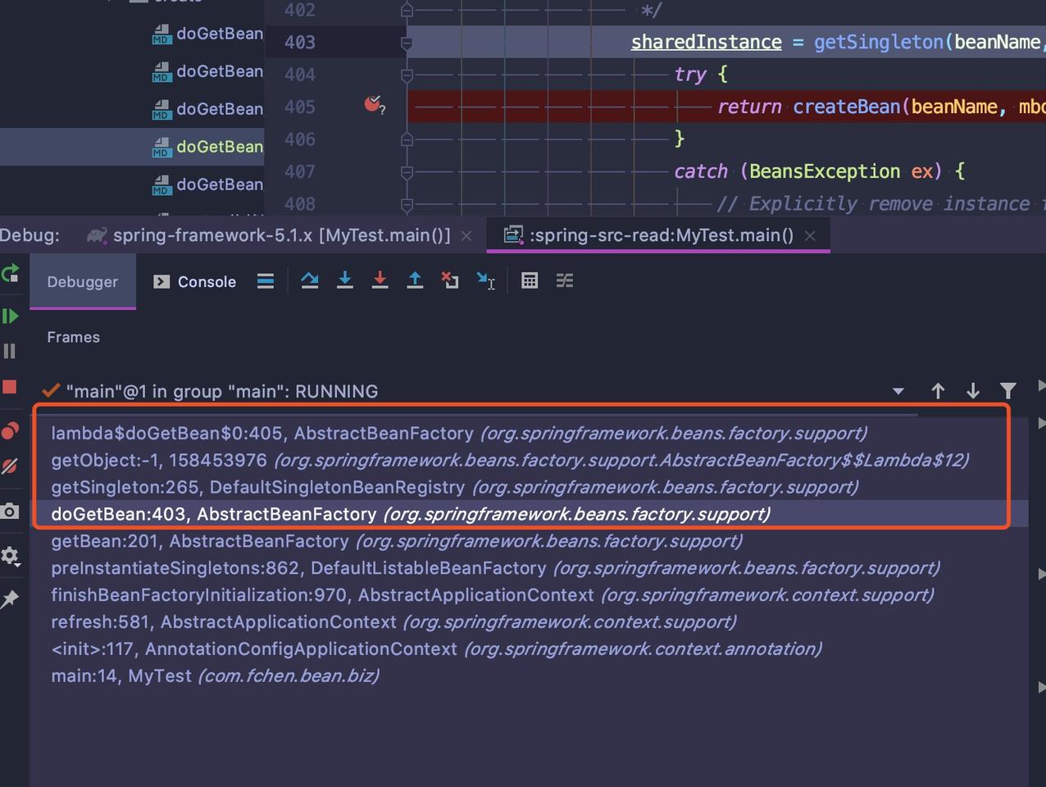The width and height of the screenshot is (1046, 787).
Task: Collapse the catch block fold marker at line 407
Action: (407, 172)
